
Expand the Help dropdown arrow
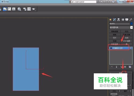[116, 2]
